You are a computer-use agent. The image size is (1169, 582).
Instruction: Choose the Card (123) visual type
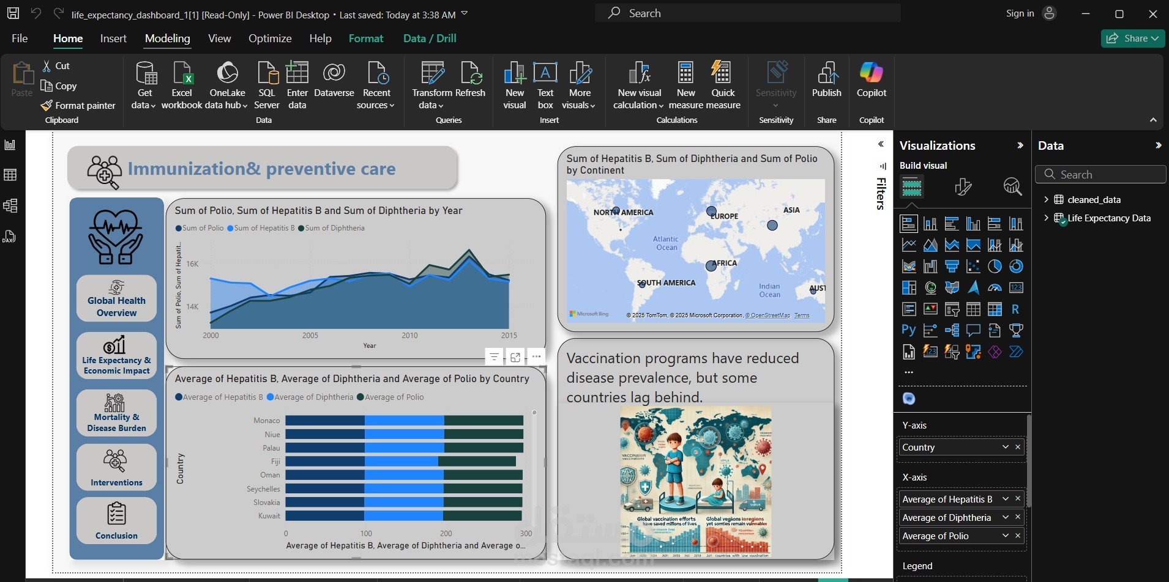pos(1016,288)
